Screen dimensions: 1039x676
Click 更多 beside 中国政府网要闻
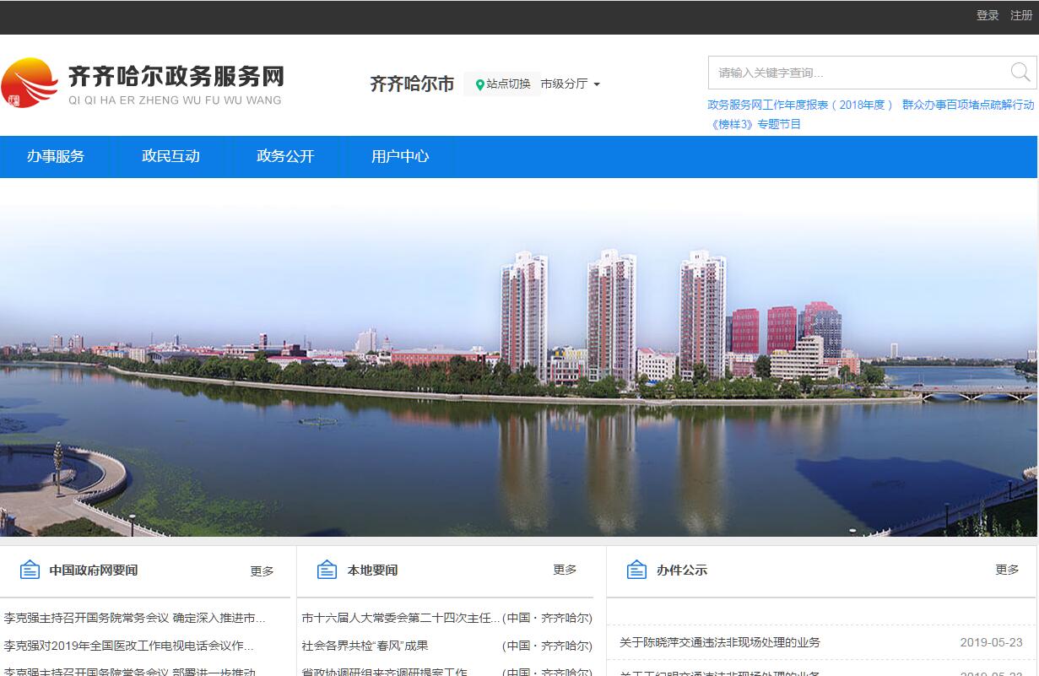pyautogui.click(x=262, y=571)
